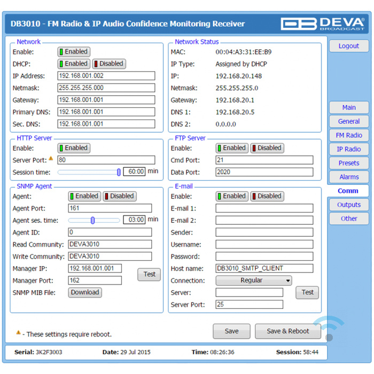Click the HTTP Session time slider handle

point(119,172)
